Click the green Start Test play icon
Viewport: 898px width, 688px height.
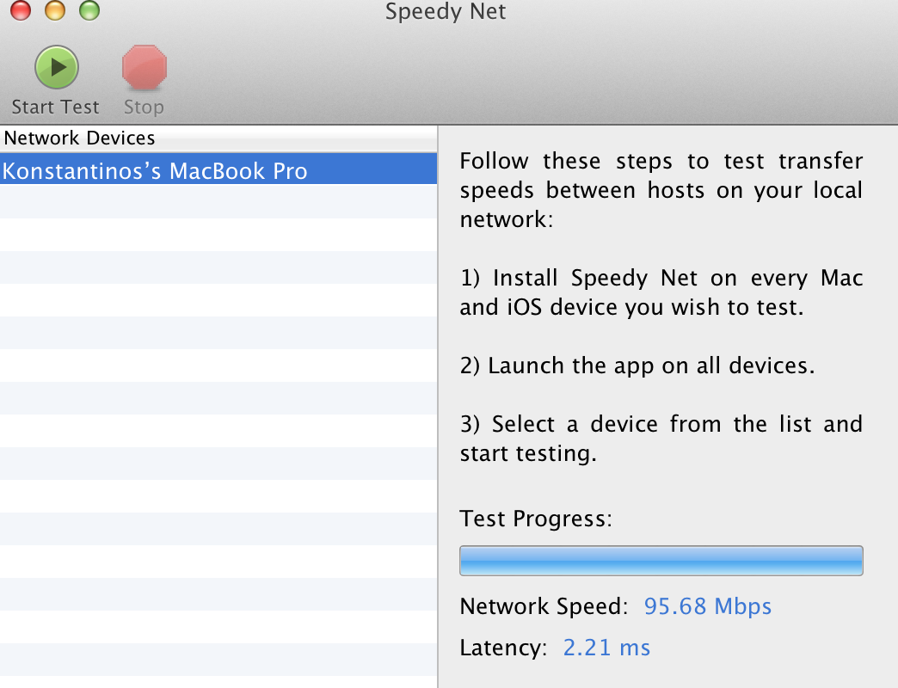(x=56, y=68)
